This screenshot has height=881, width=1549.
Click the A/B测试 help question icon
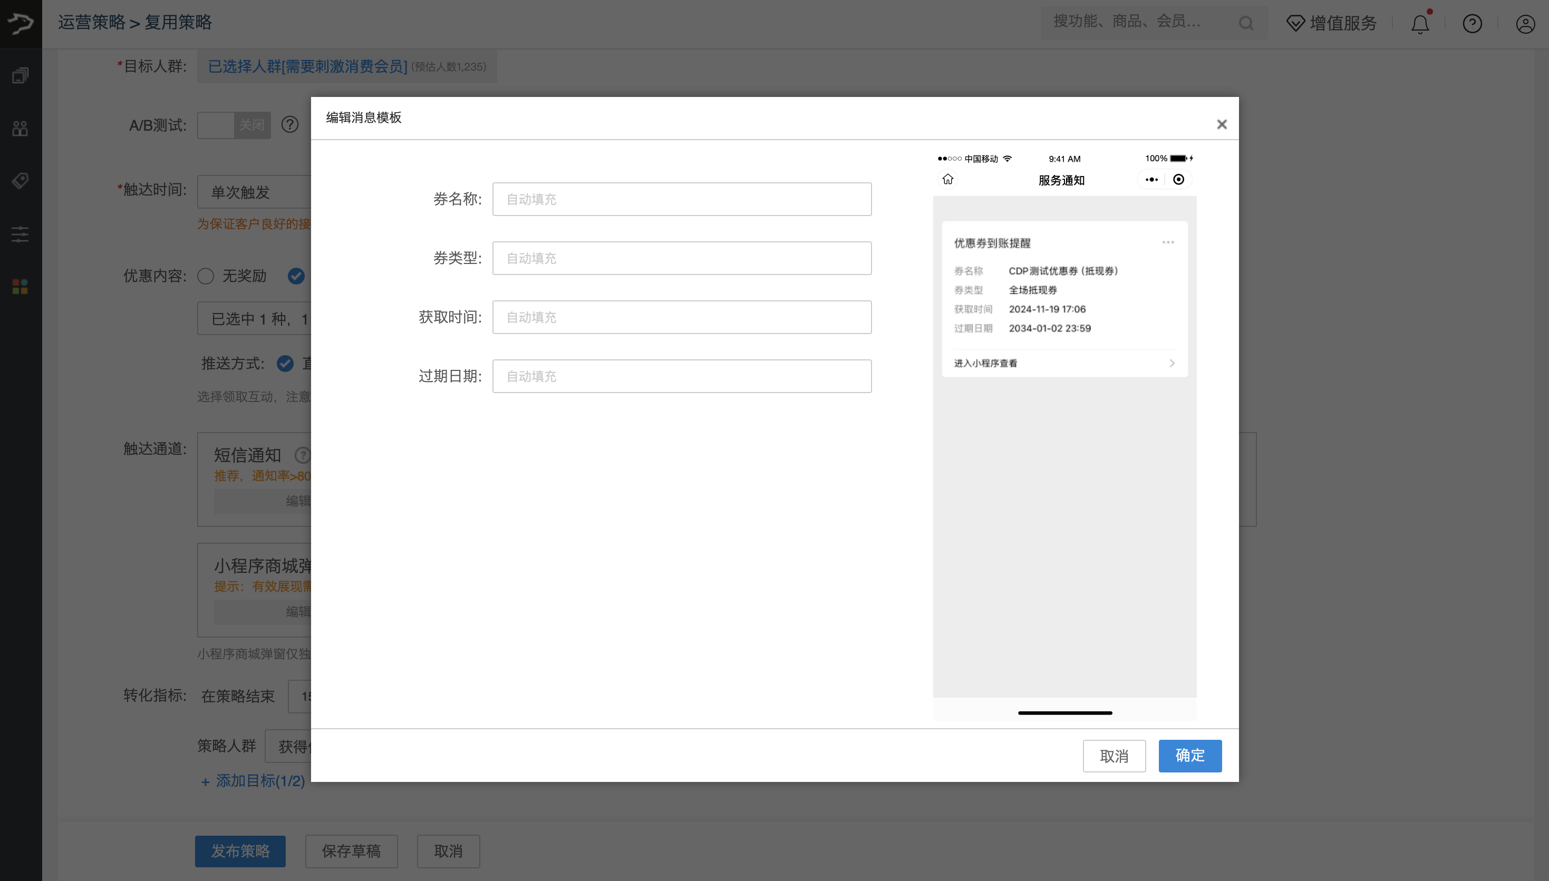point(290,125)
